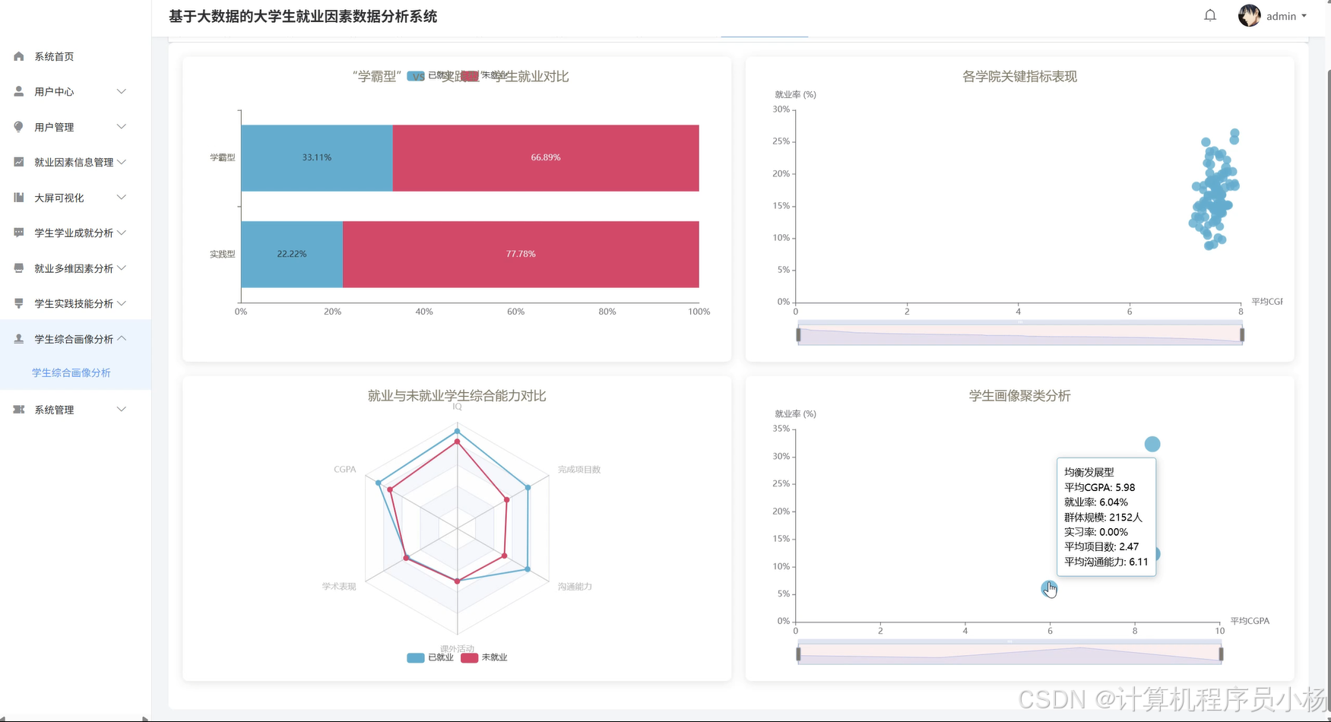Click the largest cluster bubble near 35%
1331x722 pixels.
coord(1152,444)
